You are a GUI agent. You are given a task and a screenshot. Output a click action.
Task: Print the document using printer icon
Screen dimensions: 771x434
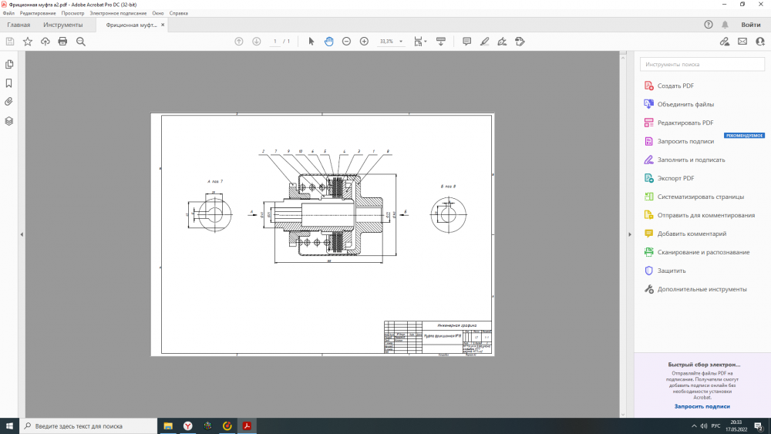62,41
